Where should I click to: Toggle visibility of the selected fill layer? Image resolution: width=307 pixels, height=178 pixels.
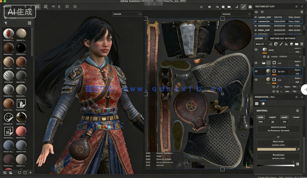[256, 71]
